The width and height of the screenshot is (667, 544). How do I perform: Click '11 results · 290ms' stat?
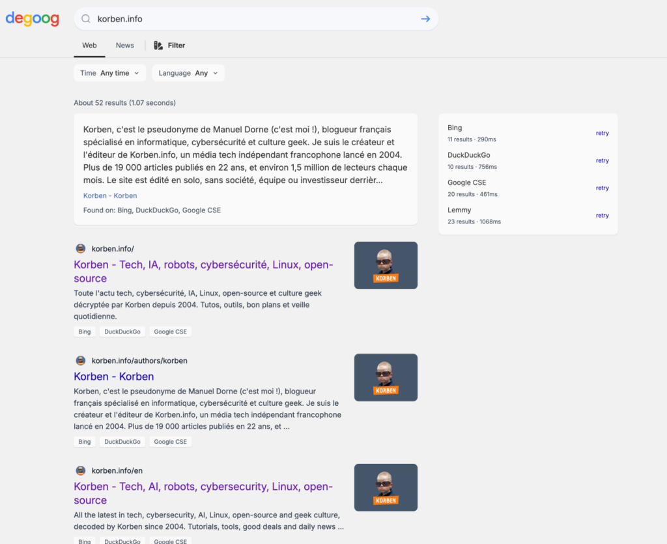point(472,139)
